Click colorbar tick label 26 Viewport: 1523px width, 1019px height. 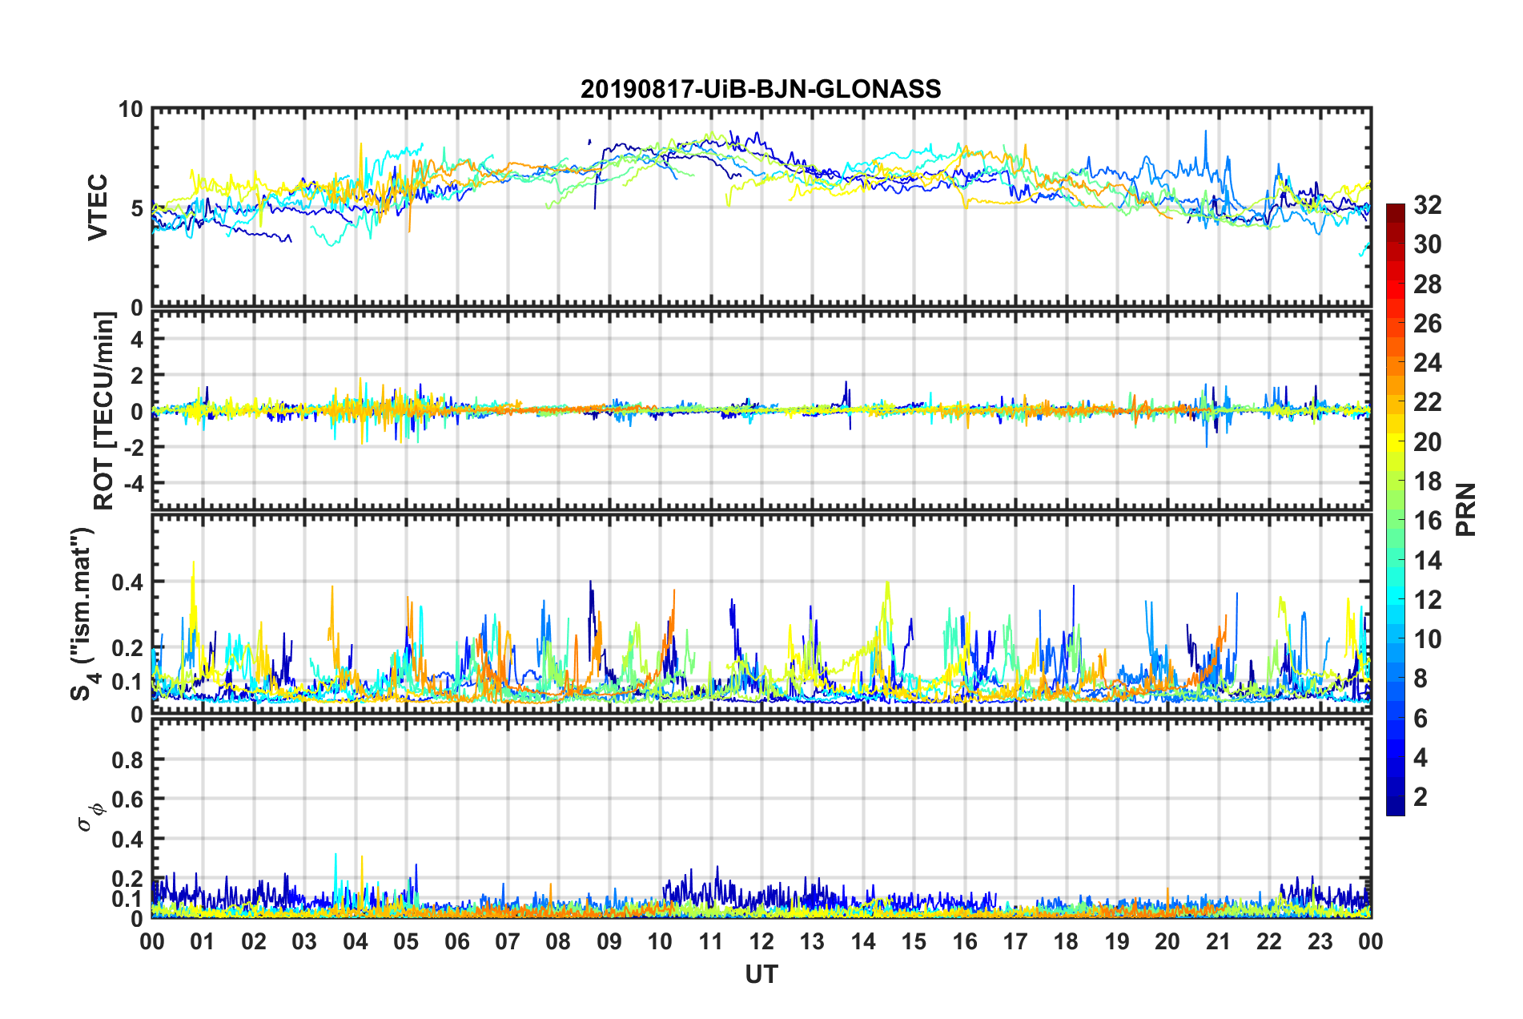coord(1427,324)
